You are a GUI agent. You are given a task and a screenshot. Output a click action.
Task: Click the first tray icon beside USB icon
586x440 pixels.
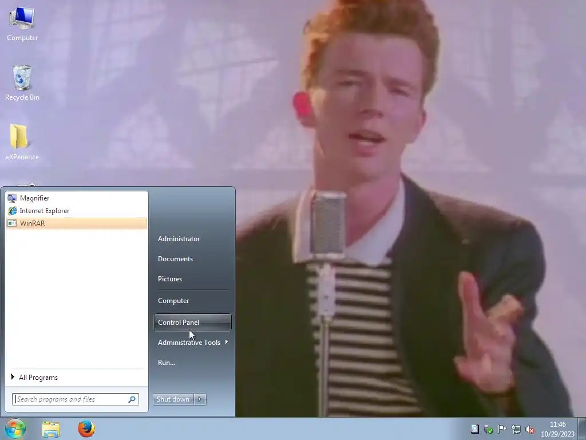474,429
